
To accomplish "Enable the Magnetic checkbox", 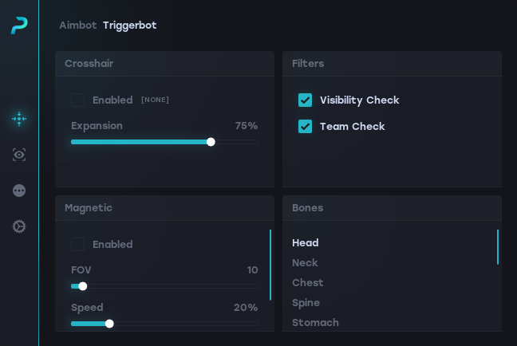I will pyautogui.click(x=78, y=244).
